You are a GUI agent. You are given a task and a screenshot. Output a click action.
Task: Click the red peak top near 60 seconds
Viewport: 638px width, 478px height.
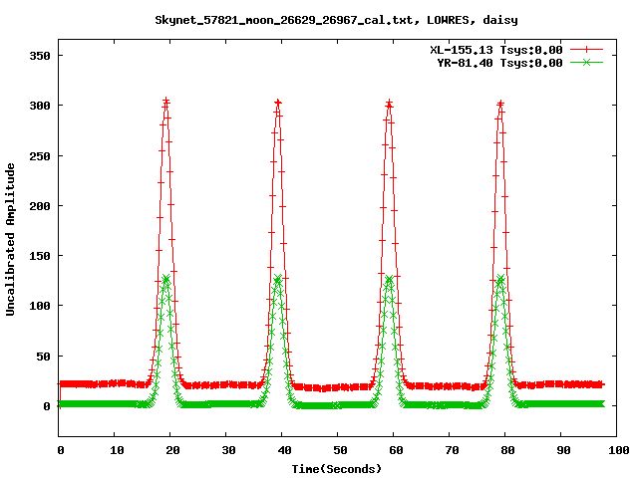click(x=390, y=103)
